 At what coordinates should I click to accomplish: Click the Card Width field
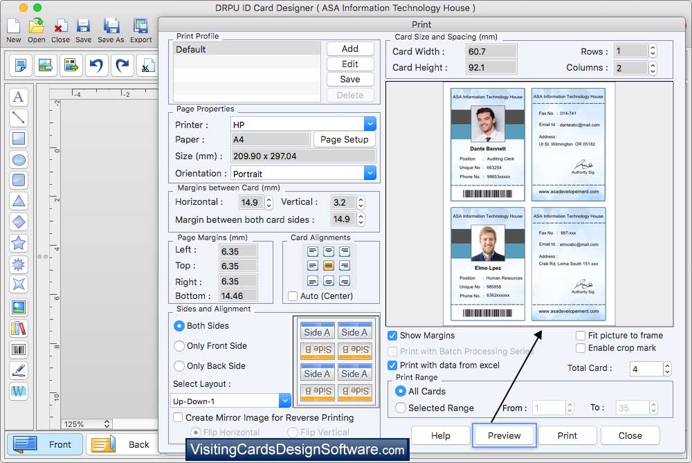coord(491,52)
